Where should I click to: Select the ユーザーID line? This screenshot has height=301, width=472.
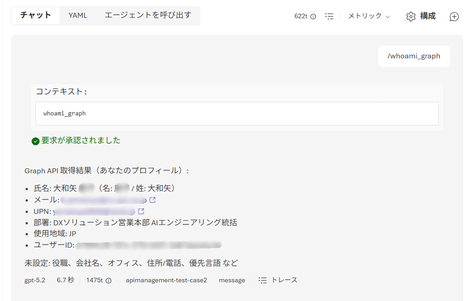pos(127,245)
